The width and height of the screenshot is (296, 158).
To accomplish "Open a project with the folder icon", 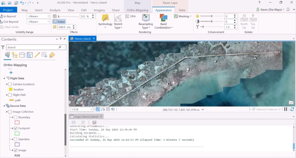I will click(10, 3).
